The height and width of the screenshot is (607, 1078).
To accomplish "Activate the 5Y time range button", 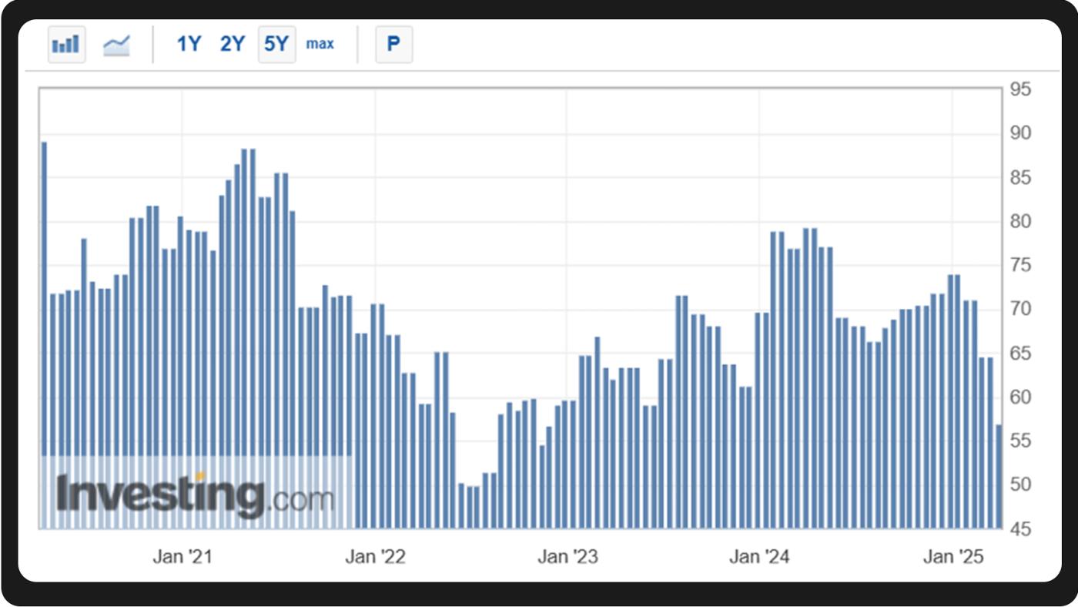I will pos(276,45).
